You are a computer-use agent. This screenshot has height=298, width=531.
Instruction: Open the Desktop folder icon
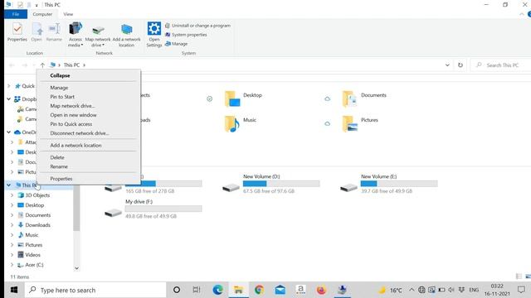click(x=232, y=99)
